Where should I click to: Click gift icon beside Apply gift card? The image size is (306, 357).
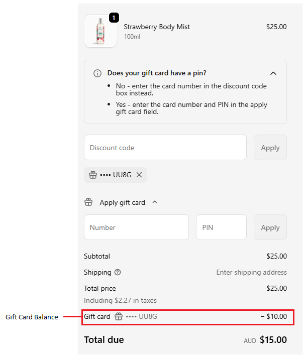[x=88, y=202]
